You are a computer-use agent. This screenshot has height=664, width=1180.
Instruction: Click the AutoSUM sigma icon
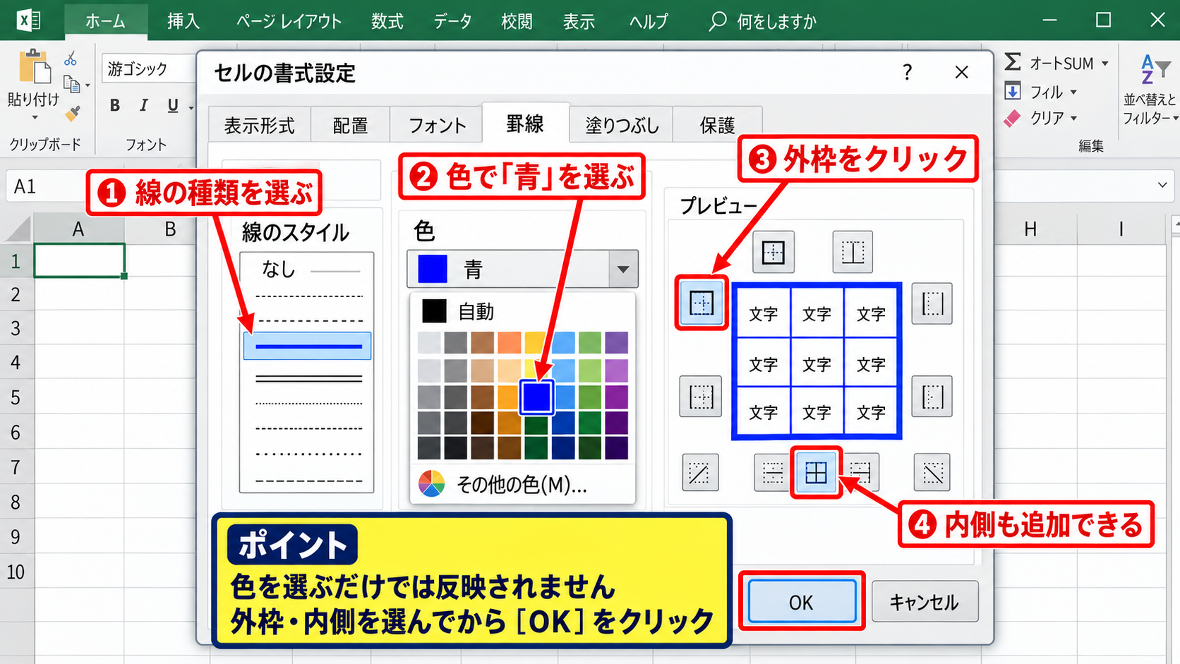pos(1013,62)
